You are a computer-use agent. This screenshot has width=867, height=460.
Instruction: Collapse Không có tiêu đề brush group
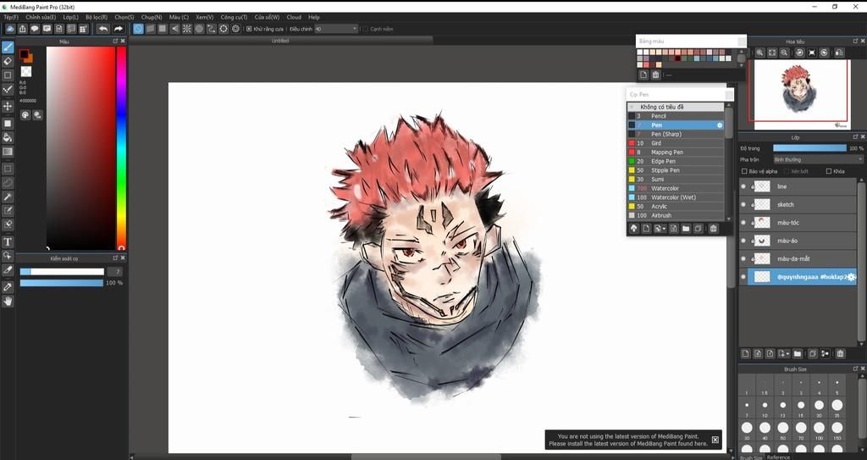click(632, 107)
